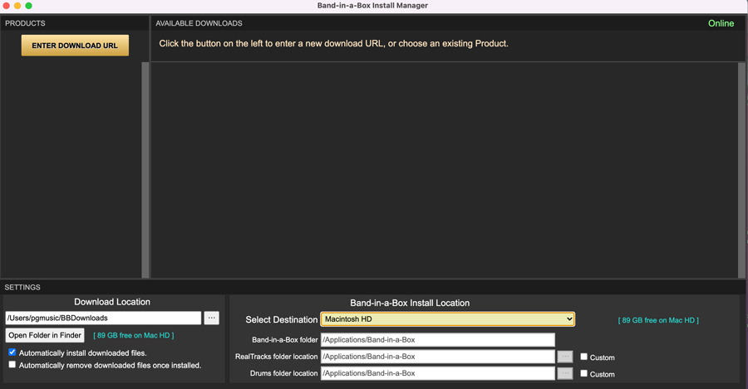Browse for download location with ellipsis button
Viewport: 748px width, 389px height.
(211, 318)
